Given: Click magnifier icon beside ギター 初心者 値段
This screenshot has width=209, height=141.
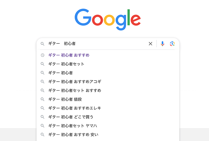Looking at the screenshot, I should (x=43, y=99).
